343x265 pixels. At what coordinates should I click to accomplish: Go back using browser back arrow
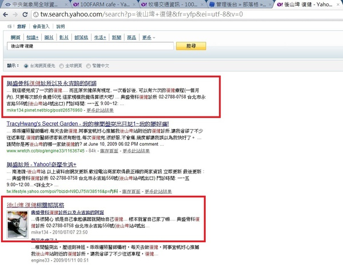[x=6, y=14]
